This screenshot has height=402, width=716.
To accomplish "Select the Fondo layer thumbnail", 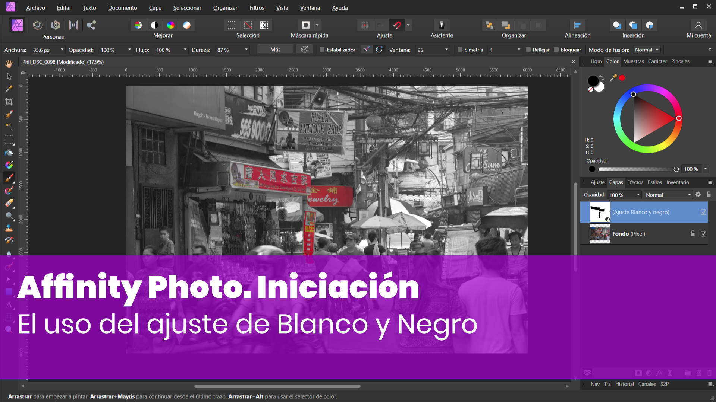I will [600, 234].
